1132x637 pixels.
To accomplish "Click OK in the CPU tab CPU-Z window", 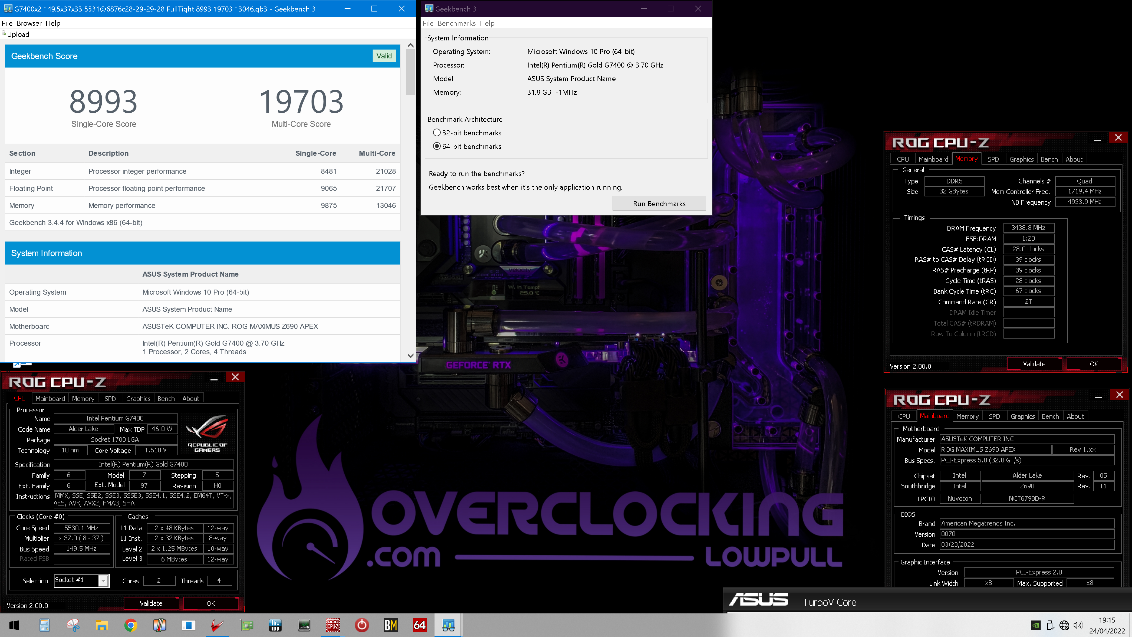I will pos(210,603).
